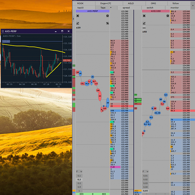Switch to the follow tab
Image resolution: width=195 pixels, height=195 pixels.
point(179,3)
